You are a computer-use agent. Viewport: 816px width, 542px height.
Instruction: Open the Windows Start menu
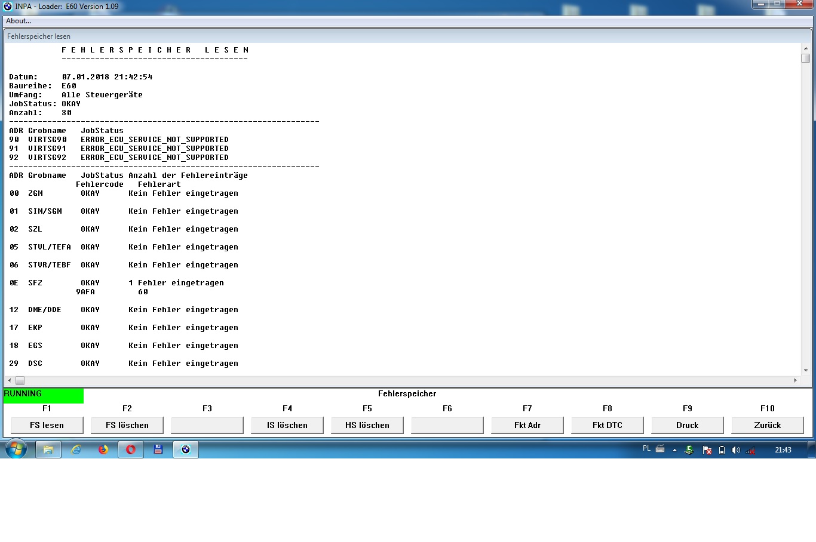(x=16, y=449)
